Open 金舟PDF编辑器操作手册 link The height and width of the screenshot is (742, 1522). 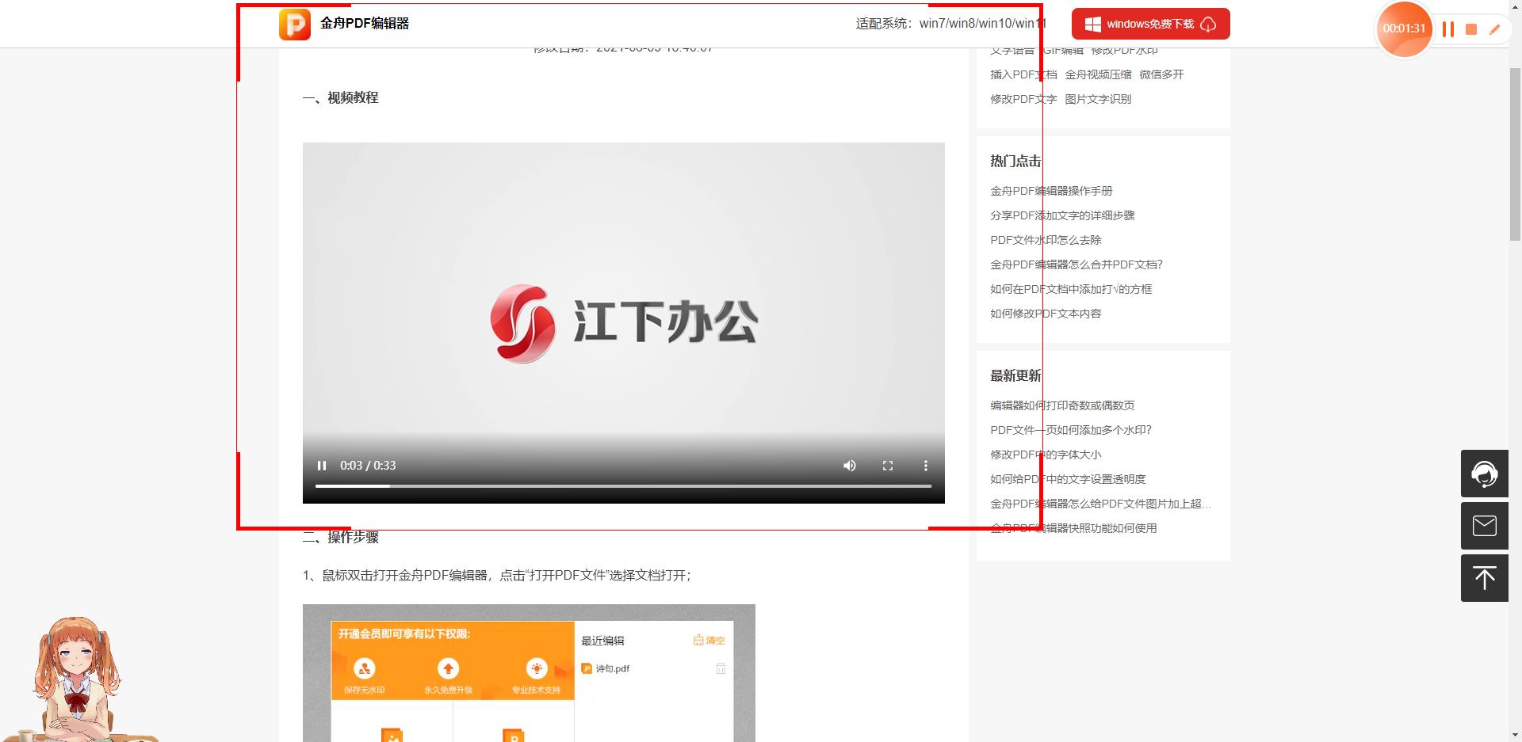pyautogui.click(x=1050, y=191)
